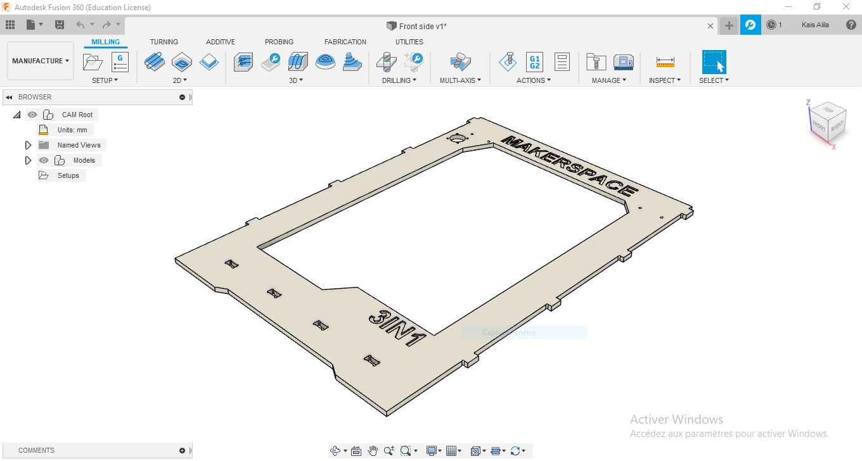
Task: Activate the Zoom magnifier tool
Action: [x=389, y=451]
